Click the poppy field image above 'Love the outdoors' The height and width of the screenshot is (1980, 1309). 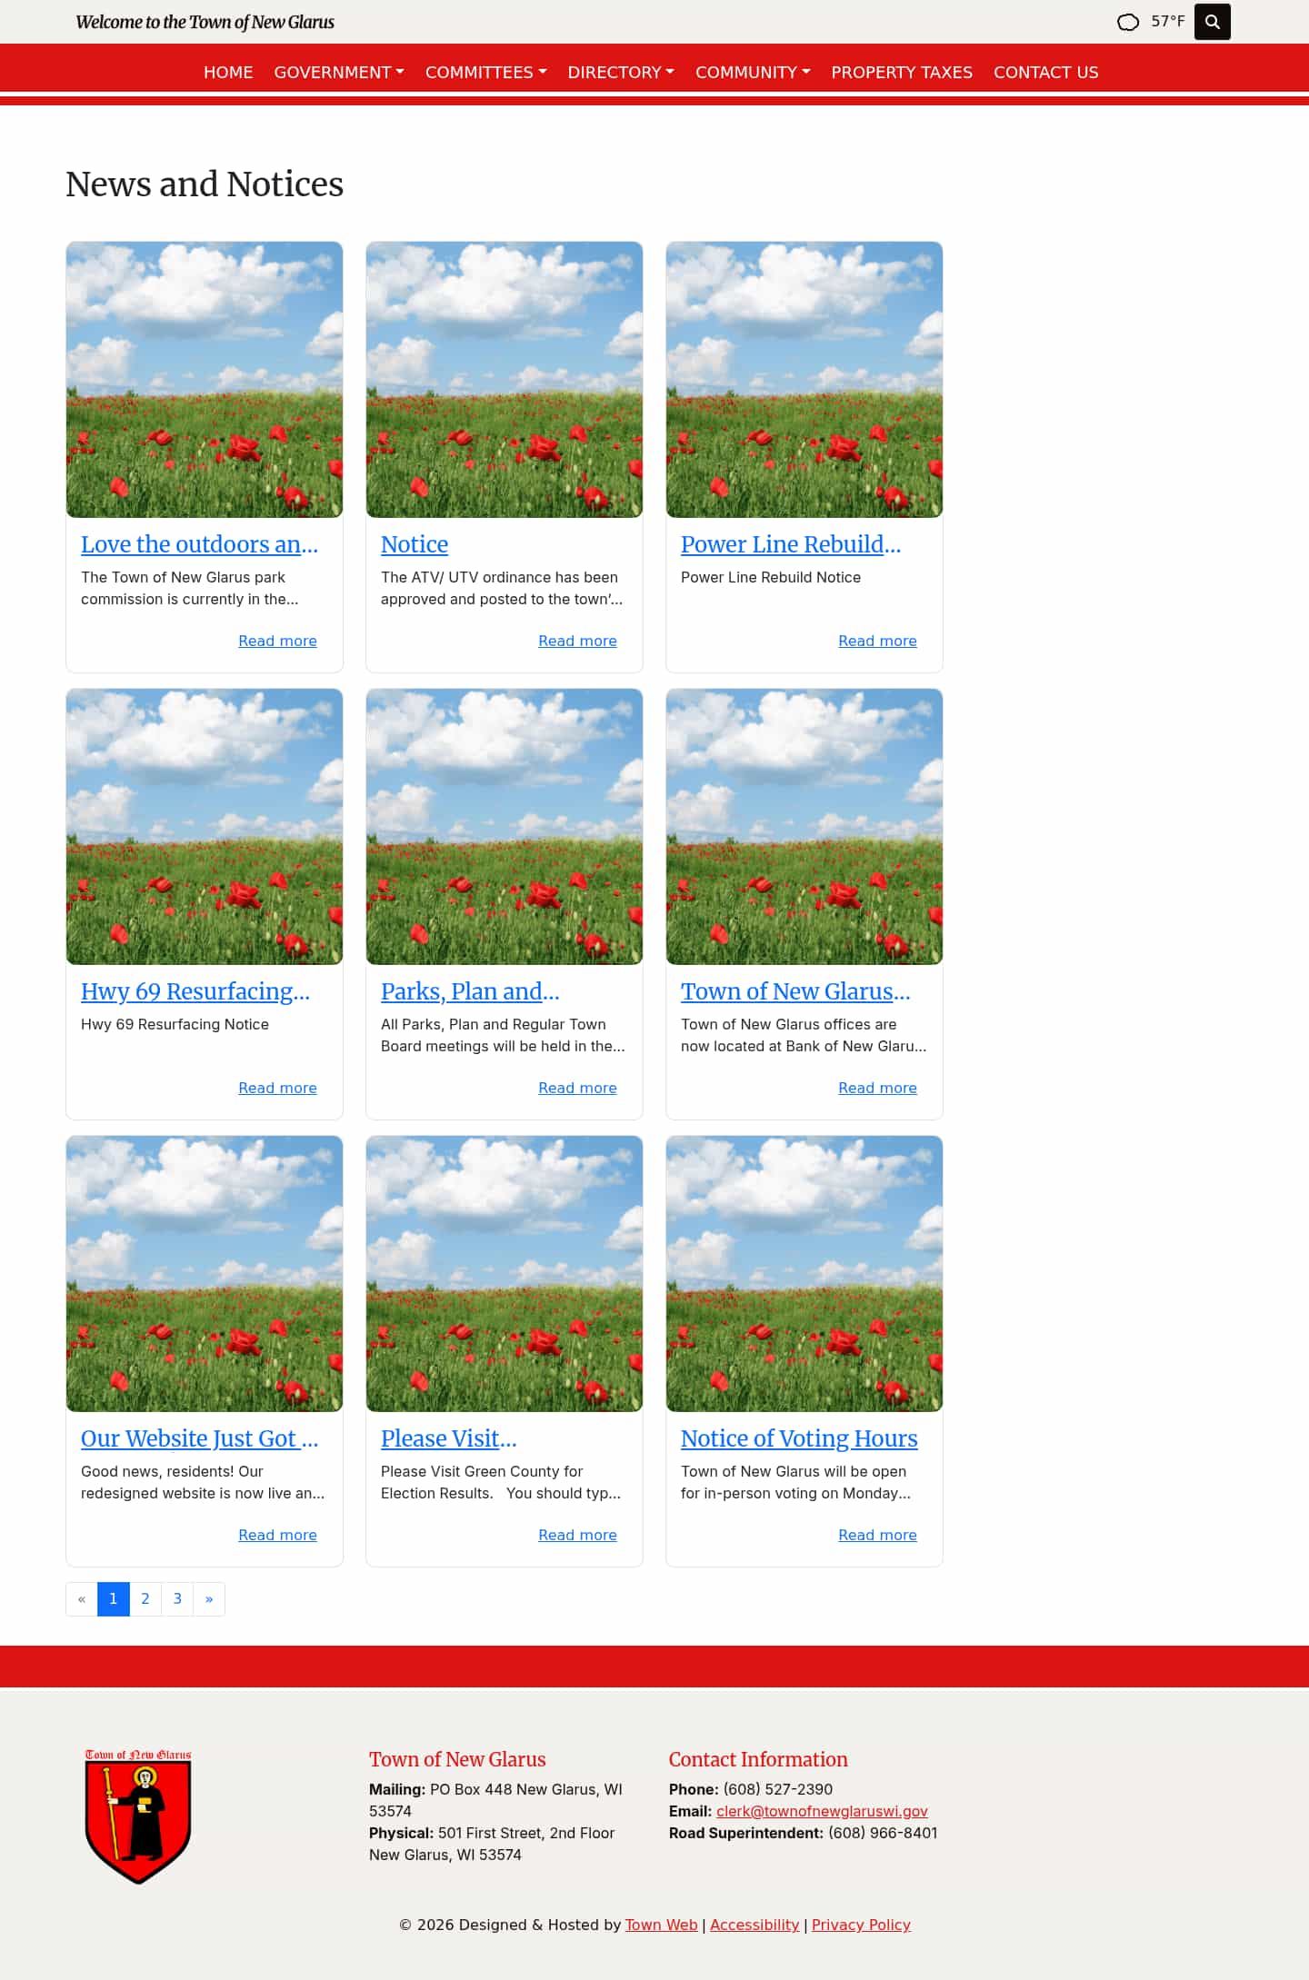tap(205, 380)
